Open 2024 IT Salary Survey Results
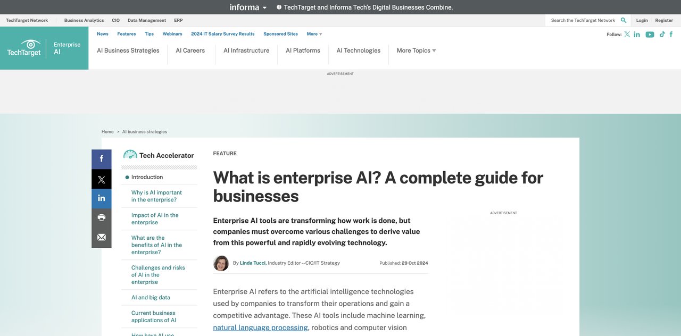Image resolution: width=681 pixels, height=336 pixels. click(223, 34)
